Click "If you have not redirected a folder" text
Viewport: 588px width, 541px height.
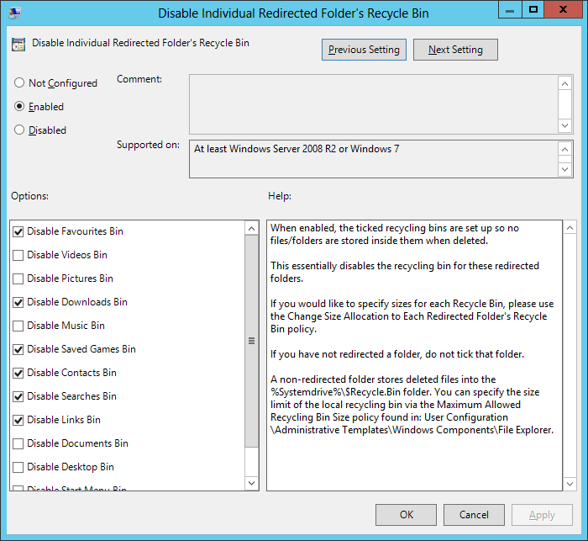[346, 354]
